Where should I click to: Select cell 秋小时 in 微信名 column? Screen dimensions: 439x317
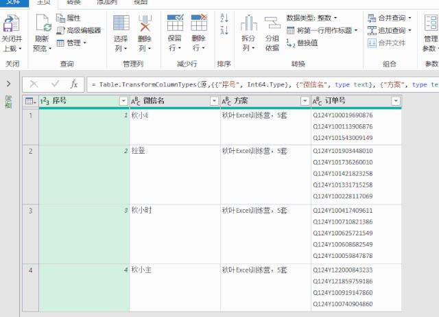pyautogui.click(x=175, y=234)
